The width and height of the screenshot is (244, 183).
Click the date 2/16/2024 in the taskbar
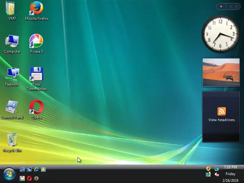point(231,180)
